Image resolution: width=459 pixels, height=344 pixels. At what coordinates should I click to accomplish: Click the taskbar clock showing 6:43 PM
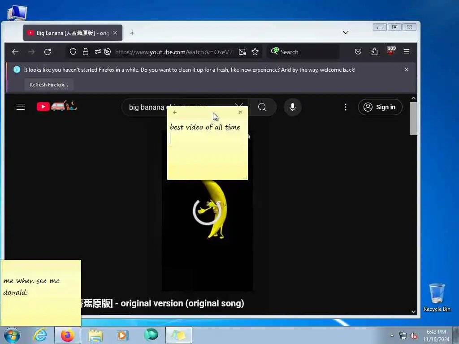pyautogui.click(x=436, y=335)
